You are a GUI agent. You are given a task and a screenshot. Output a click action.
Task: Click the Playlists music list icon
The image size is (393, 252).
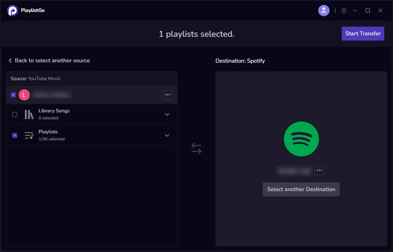coord(29,135)
